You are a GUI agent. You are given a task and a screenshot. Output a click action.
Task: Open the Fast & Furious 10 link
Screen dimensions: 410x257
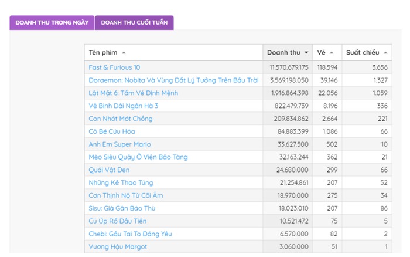point(114,67)
